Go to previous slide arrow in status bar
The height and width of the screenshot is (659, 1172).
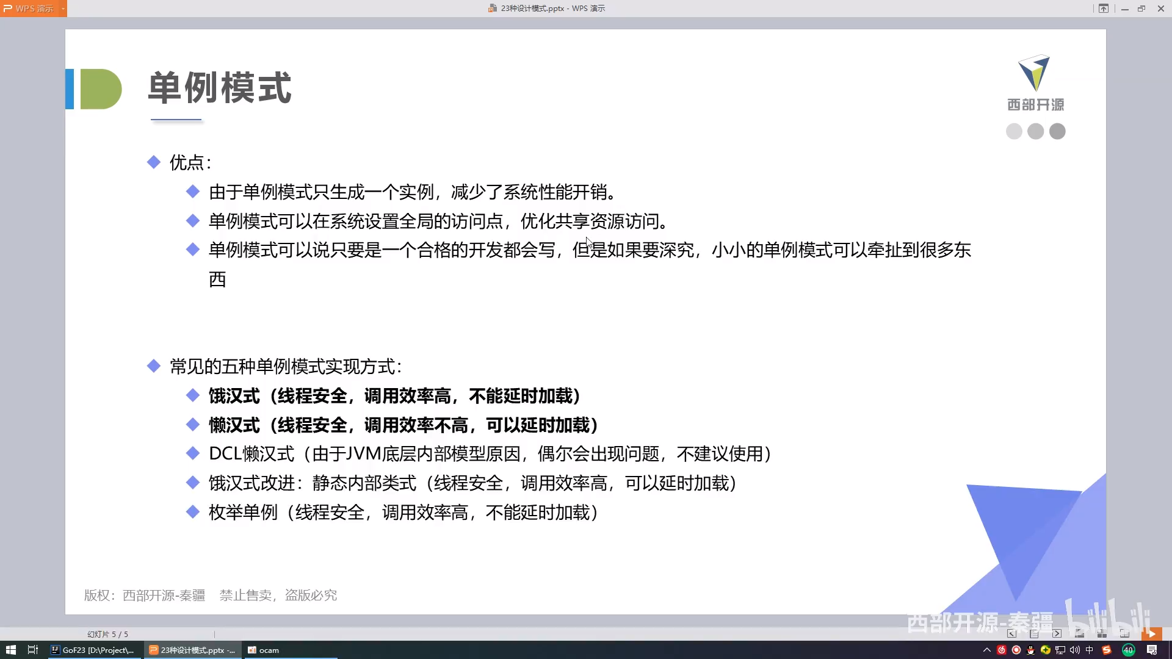(x=1011, y=634)
